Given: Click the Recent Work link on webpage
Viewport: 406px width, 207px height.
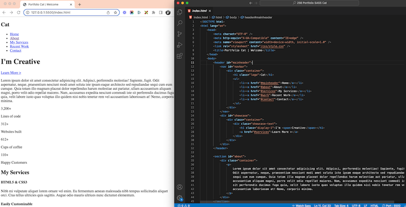Looking at the screenshot, I should [19, 47].
